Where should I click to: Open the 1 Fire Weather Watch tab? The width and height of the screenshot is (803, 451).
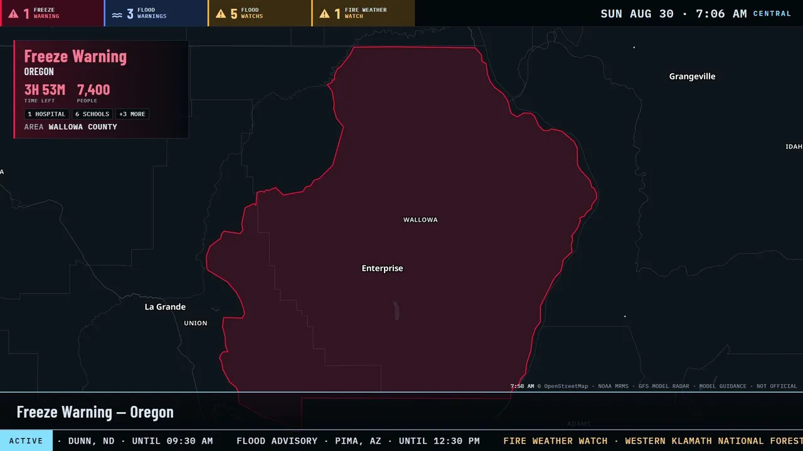point(363,13)
